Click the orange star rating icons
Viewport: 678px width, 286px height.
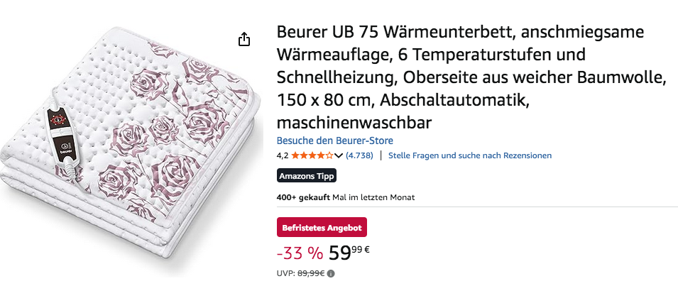[x=312, y=155]
